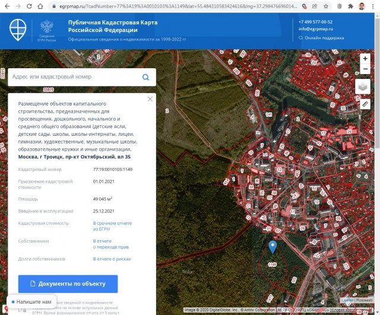
Task: Follow the 'В отчете о рисках' link
Action: point(112,259)
